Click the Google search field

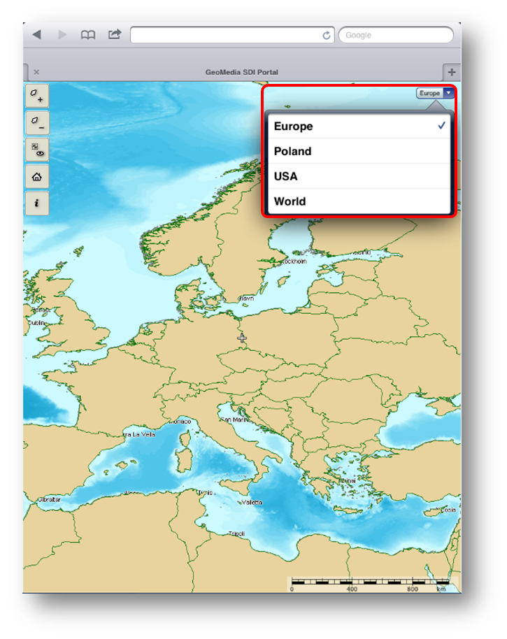pos(397,35)
